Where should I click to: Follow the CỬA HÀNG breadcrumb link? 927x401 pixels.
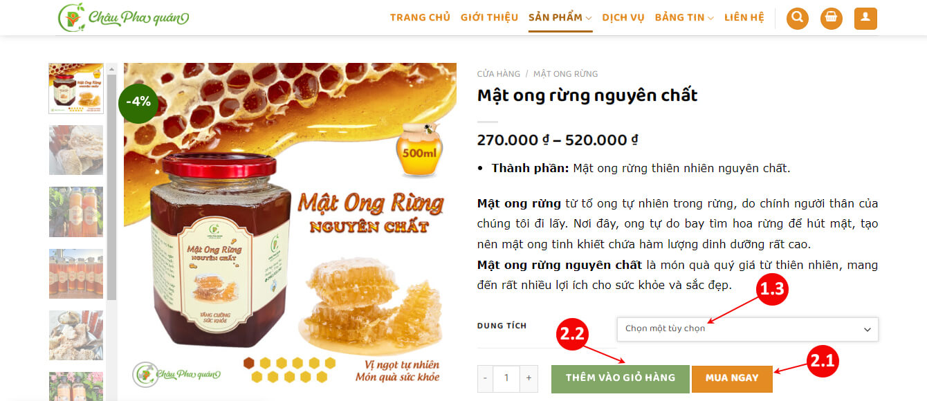499,74
